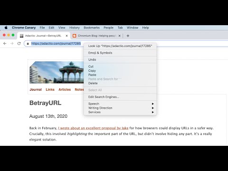
Task: Click the date August 13th, 2020
Action: (x=48, y=116)
